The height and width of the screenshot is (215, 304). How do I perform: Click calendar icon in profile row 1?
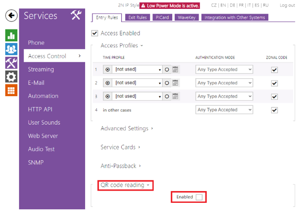[x=175, y=70]
